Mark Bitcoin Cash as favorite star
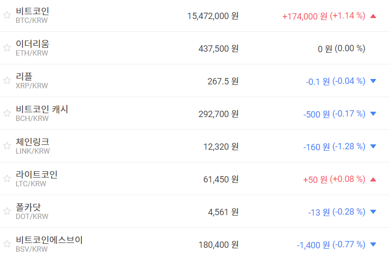This screenshot has width=390, height=260. (7, 113)
